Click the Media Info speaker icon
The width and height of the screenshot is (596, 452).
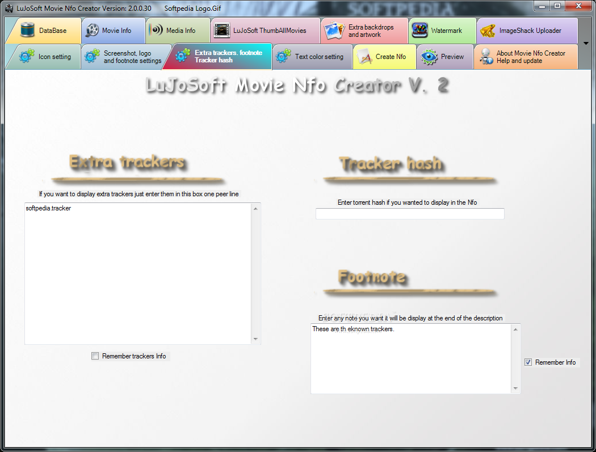click(x=156, y=30)
